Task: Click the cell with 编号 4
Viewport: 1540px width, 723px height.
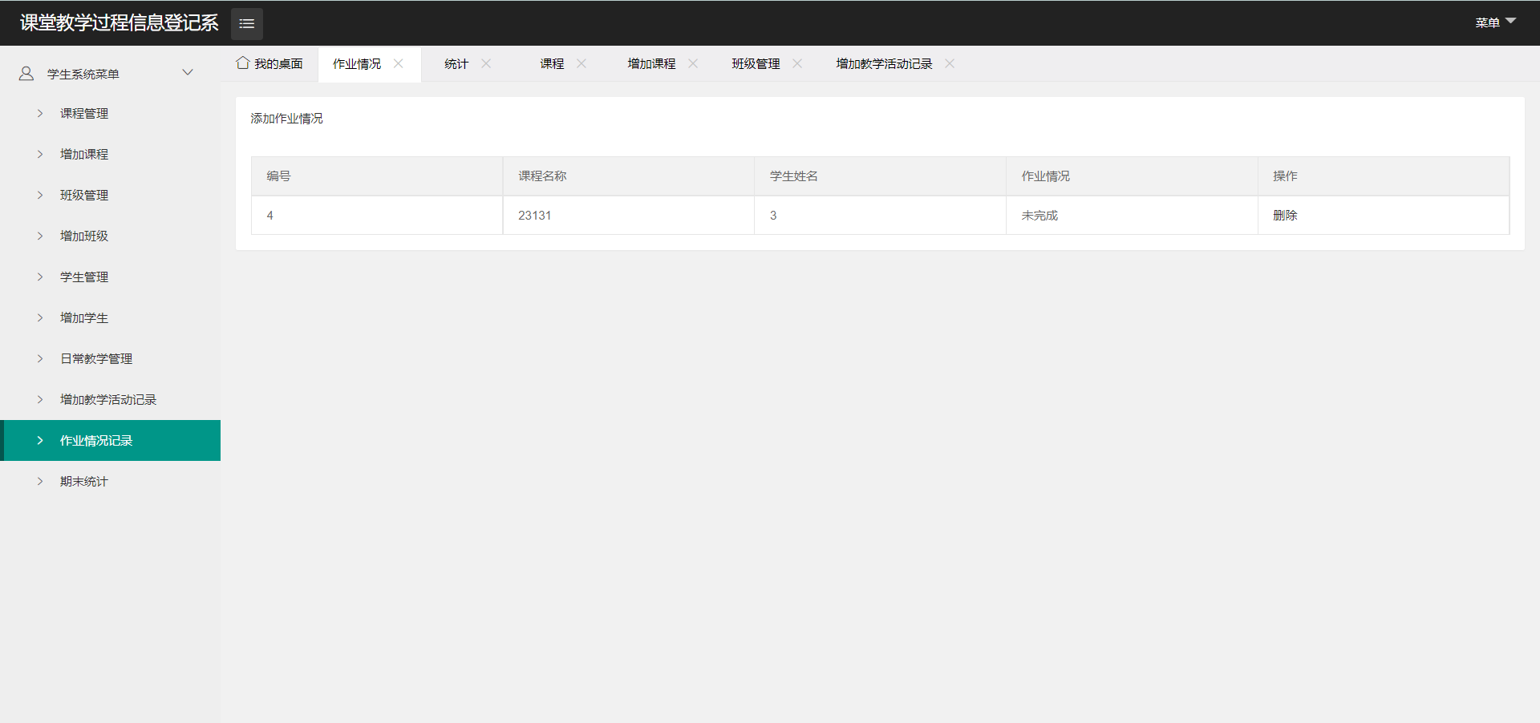Action: [377, 215]
